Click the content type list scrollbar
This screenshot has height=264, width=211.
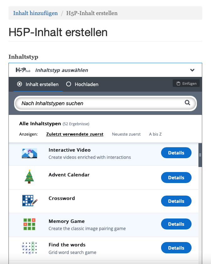point(200,155)
